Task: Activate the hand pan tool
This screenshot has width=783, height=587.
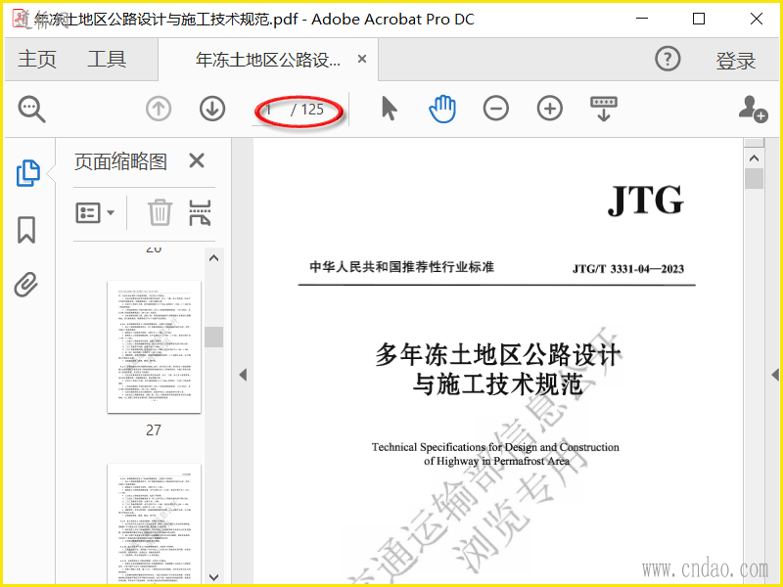Action: (x=442, y=109)
